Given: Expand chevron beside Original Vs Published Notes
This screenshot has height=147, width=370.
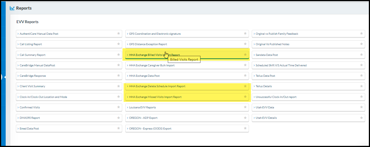Looking at the screenshot, I should point(254,44).
